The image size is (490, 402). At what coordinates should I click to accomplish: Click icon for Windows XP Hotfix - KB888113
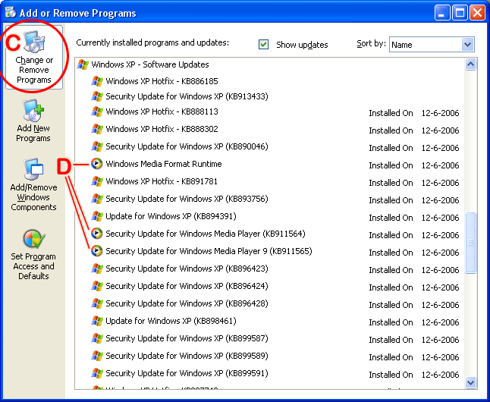[97, 111]
